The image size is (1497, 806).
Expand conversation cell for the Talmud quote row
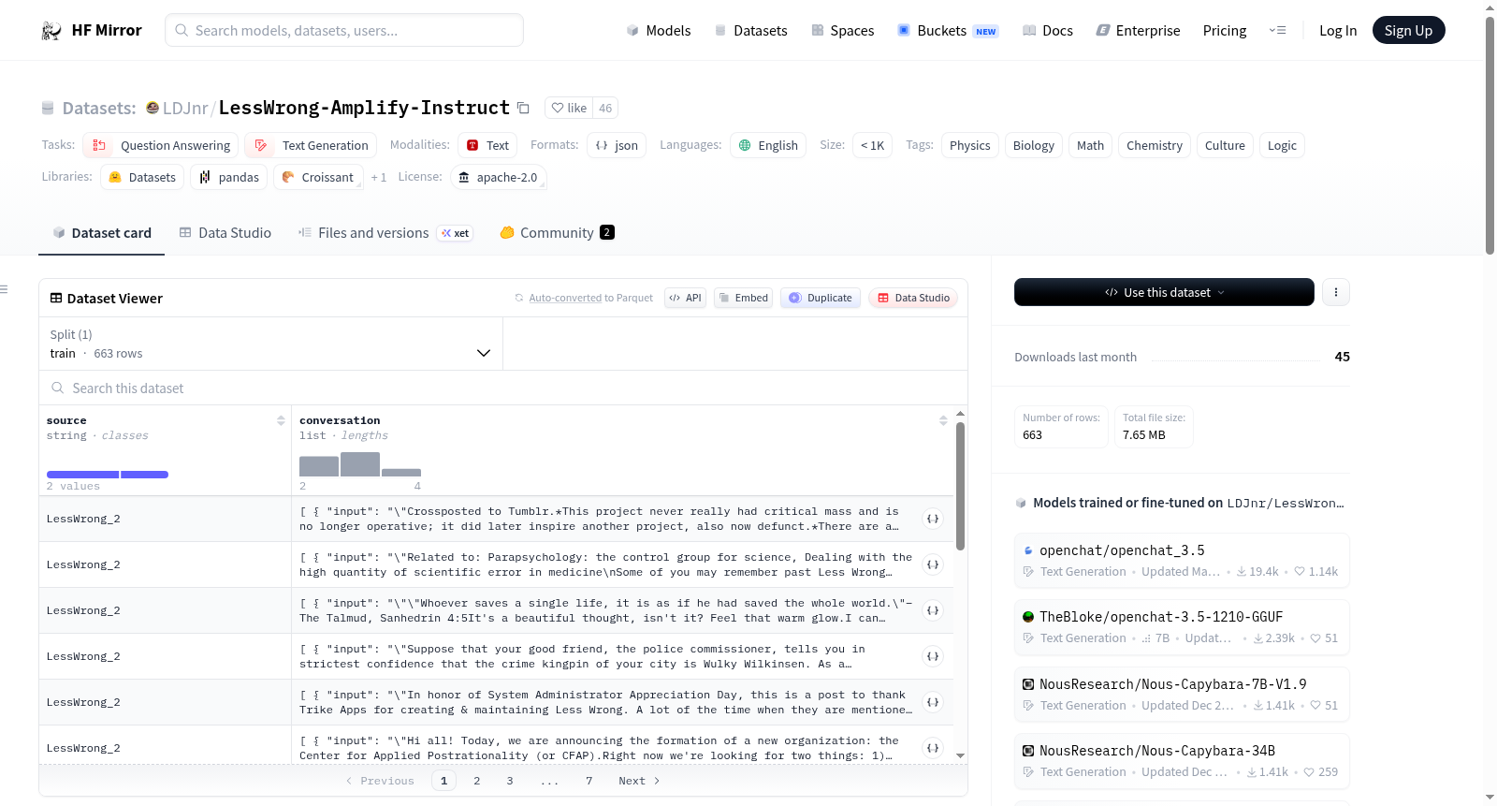click(933, 610)
